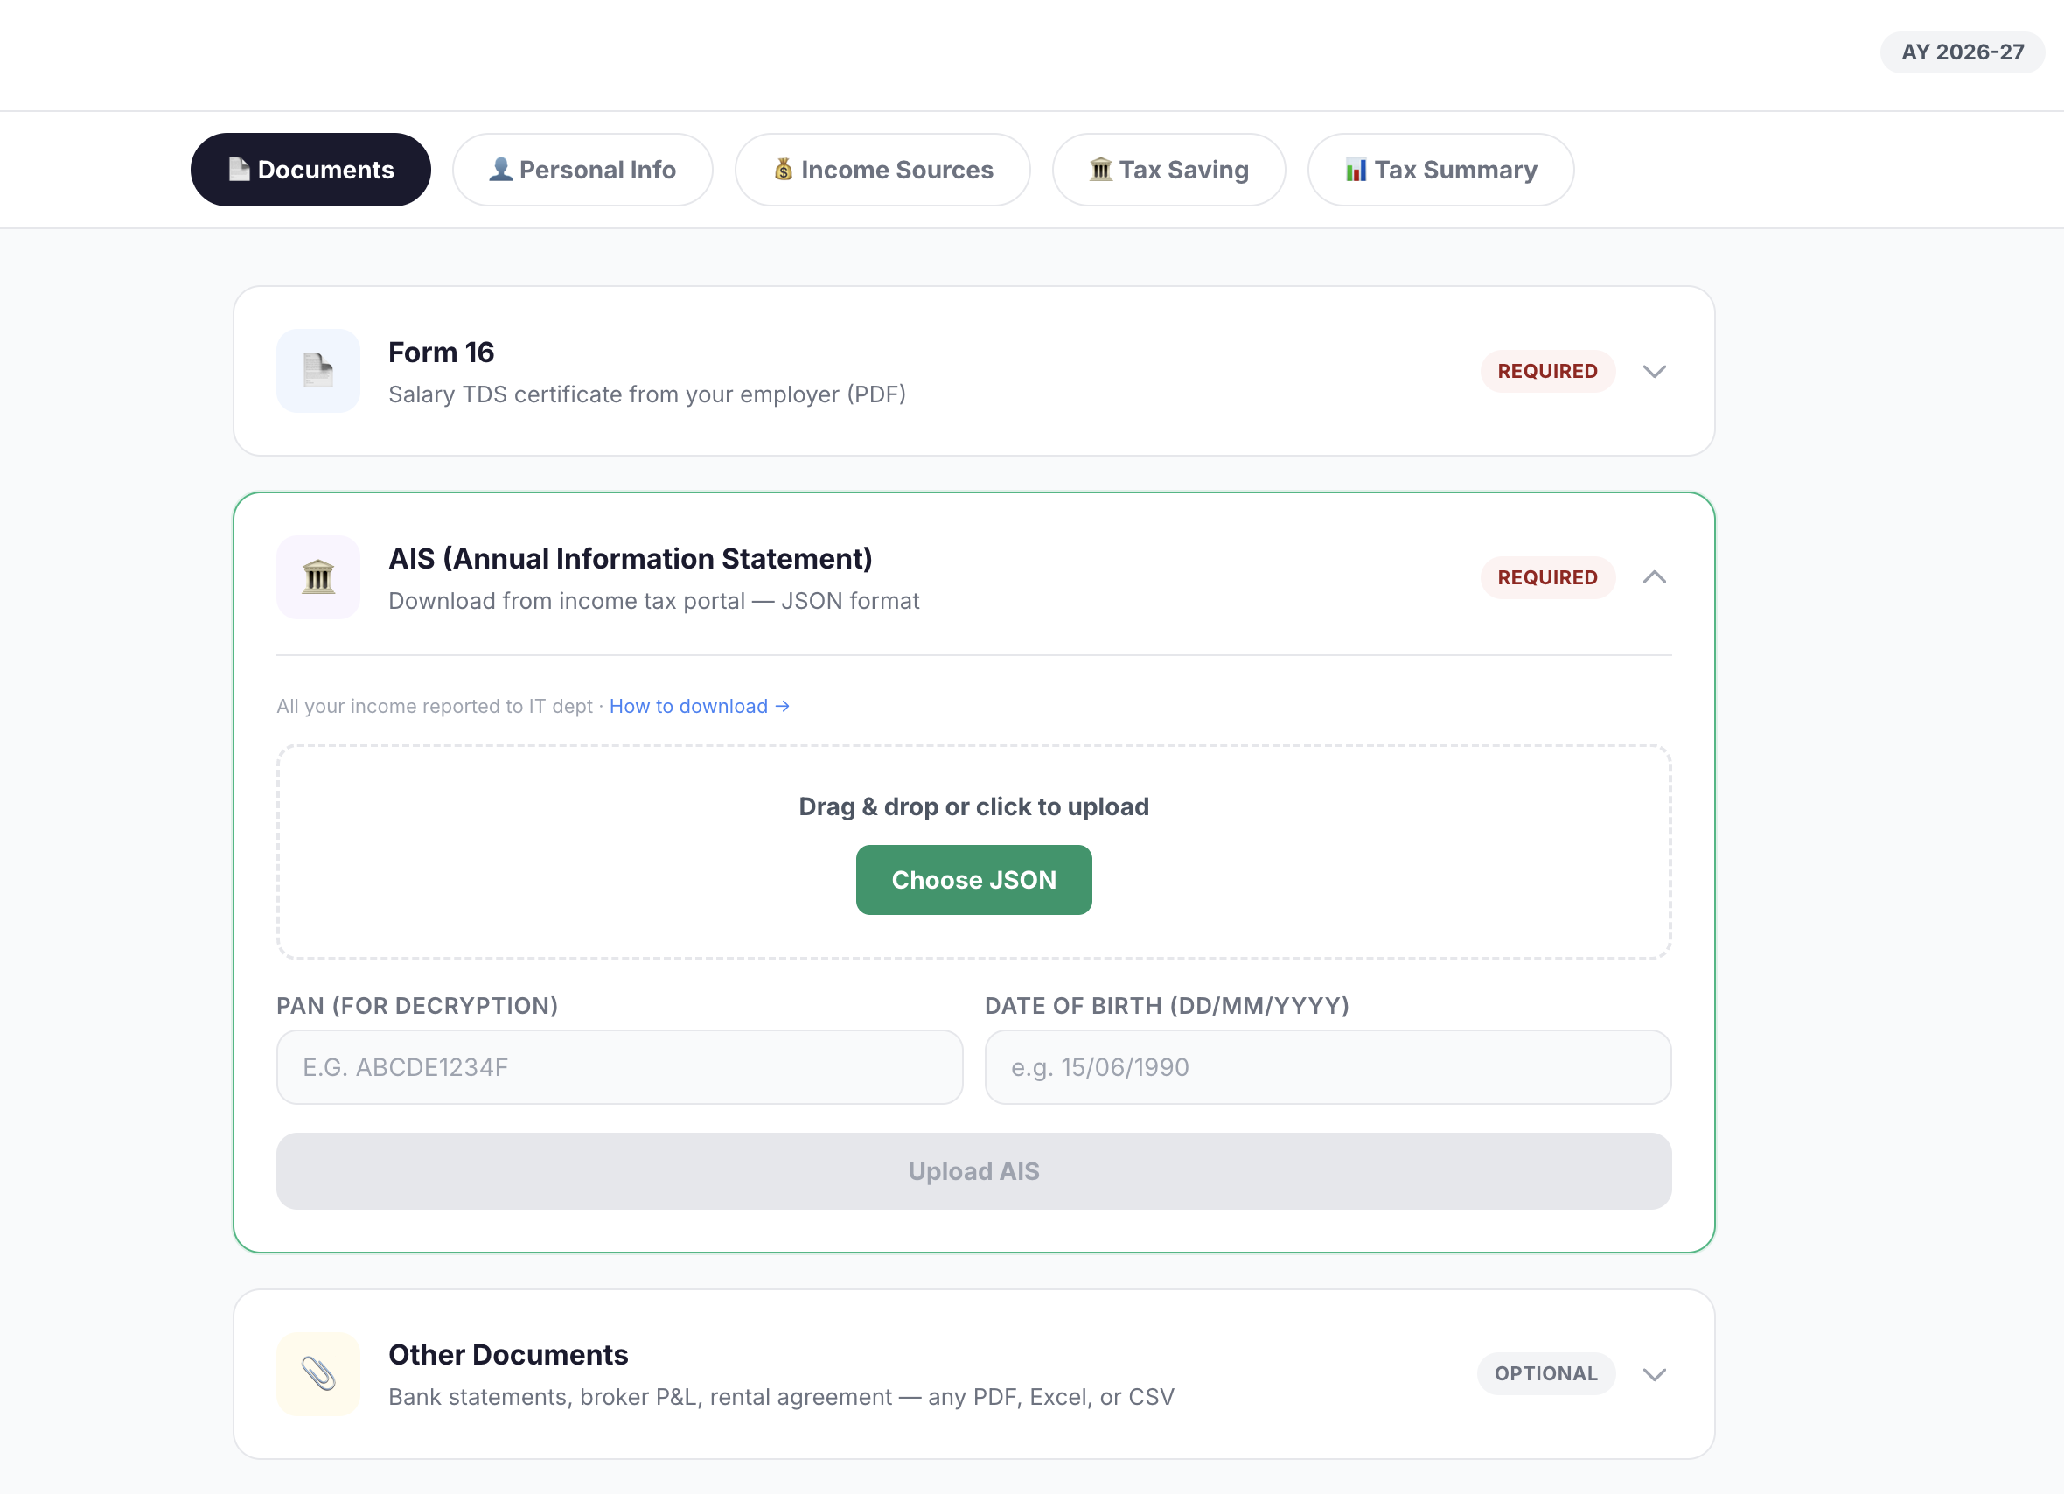Click the Other Documents paperclip icon
The height and width of the screenshot is (1494, 2064).
[x=317, y=1374]
